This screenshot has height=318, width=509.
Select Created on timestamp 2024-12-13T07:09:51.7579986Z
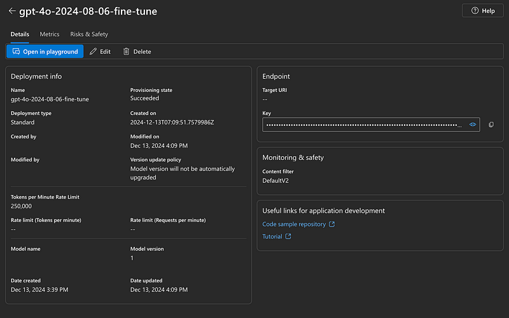click(172, 123)
